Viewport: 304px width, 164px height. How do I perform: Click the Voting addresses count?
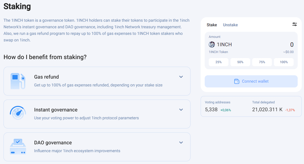[x=211, y=110]
